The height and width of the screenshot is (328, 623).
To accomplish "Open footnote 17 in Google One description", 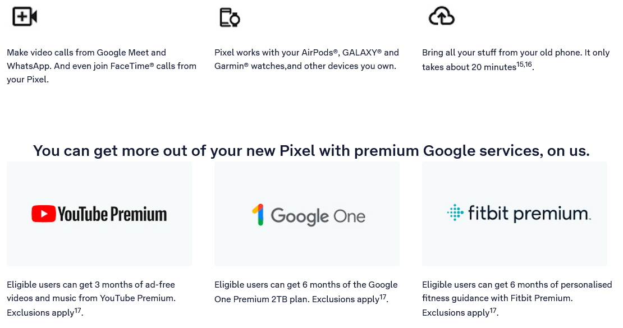I will (383, 296).
